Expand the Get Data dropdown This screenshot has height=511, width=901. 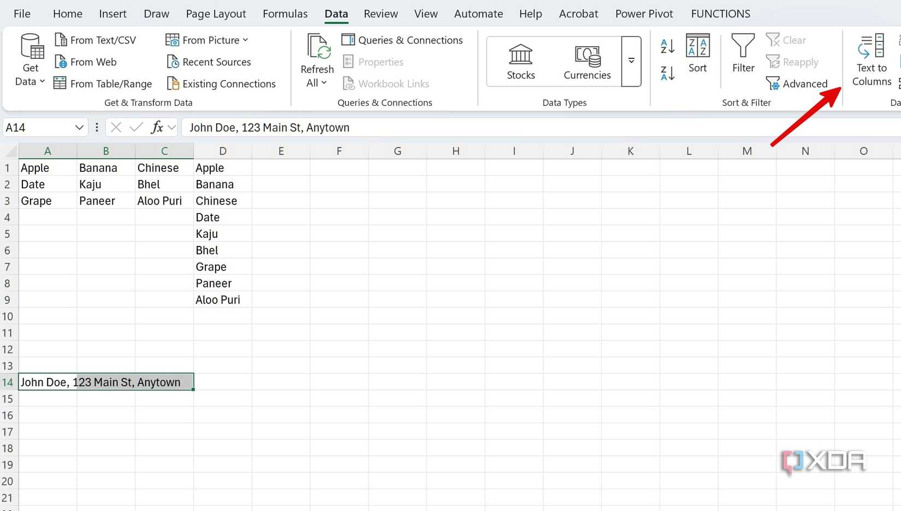[30, 60]
